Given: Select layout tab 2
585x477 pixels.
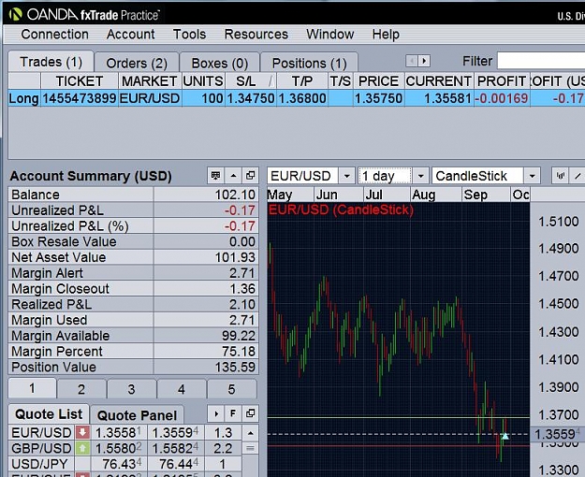Looking at the screenshot, I should pos(81,389).
